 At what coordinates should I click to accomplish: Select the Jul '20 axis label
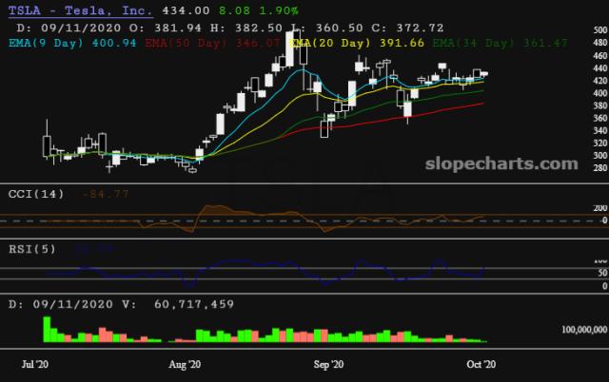(x=35, y=364)
